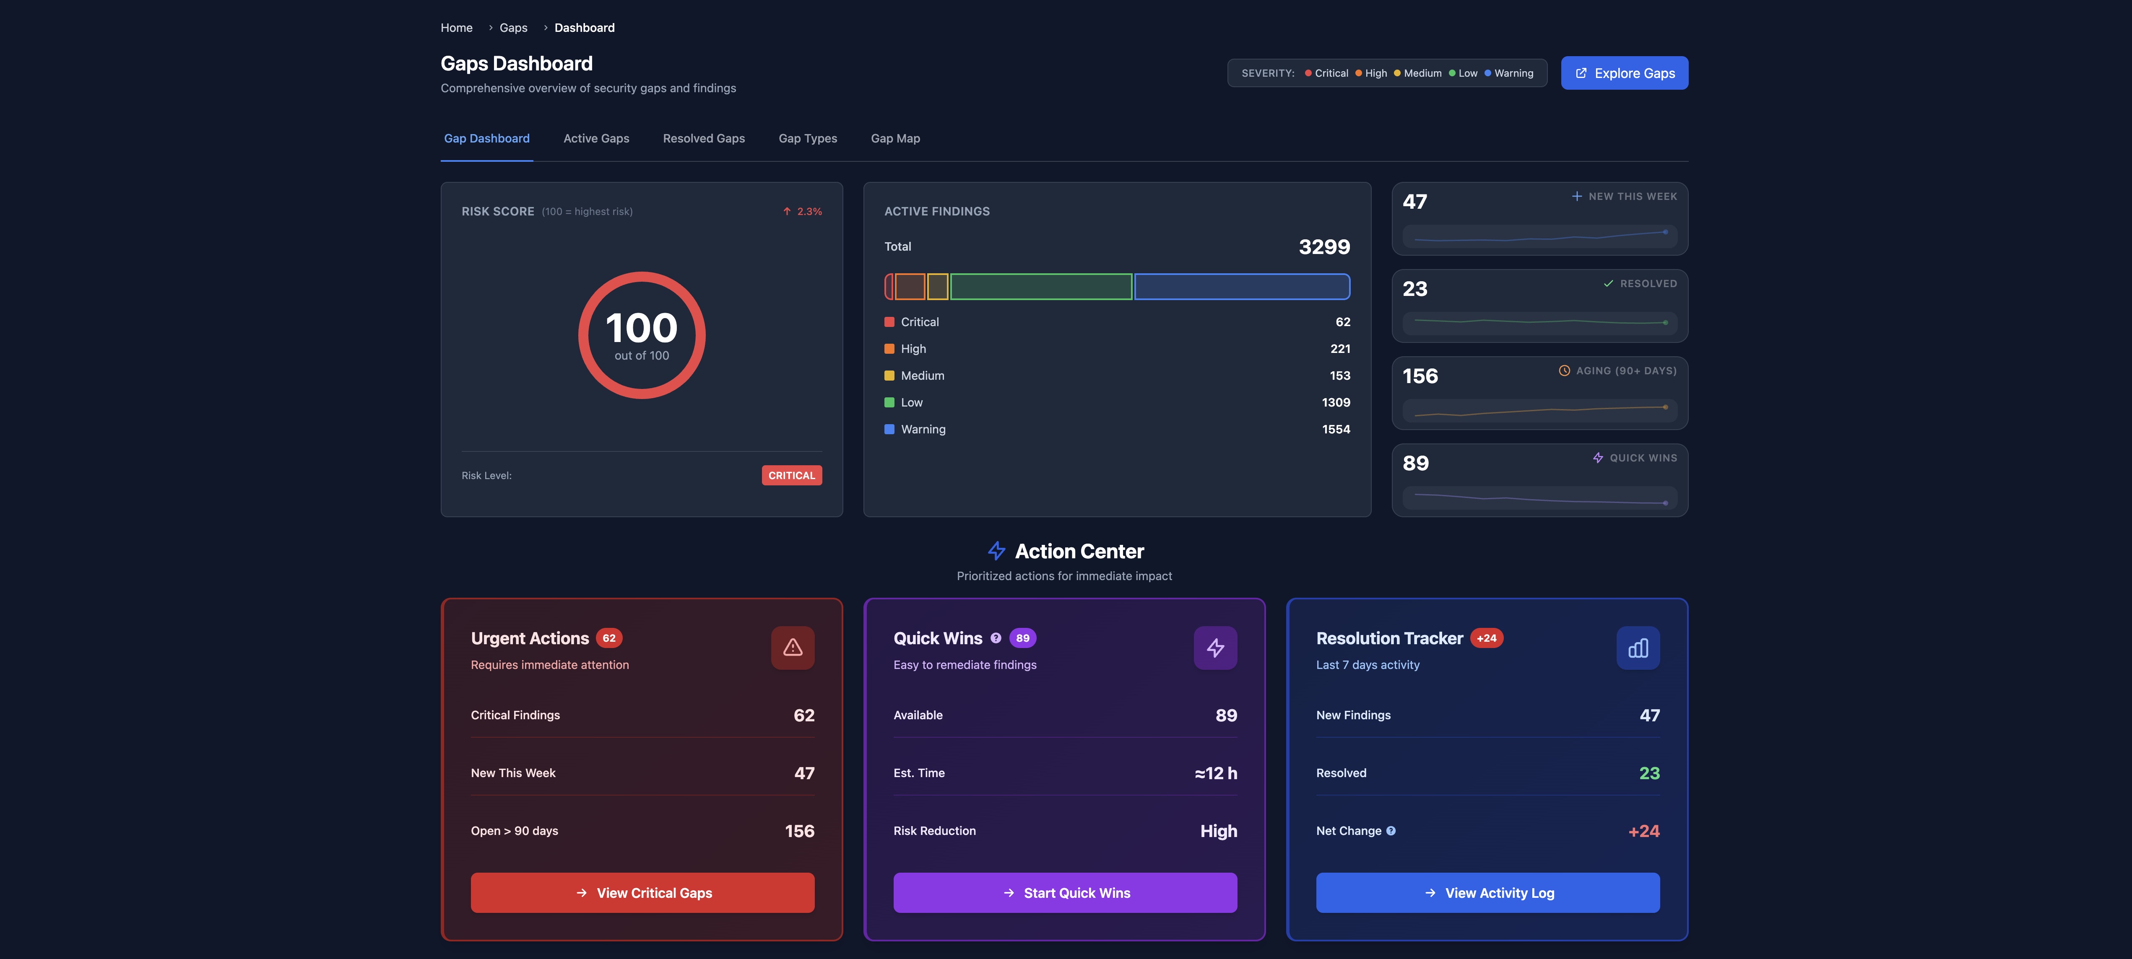Image resolution: width=2132 pixels, height=959 pixels.
Task: Click the green Low segment in the findings bar
Action: tap(1041, 286)
